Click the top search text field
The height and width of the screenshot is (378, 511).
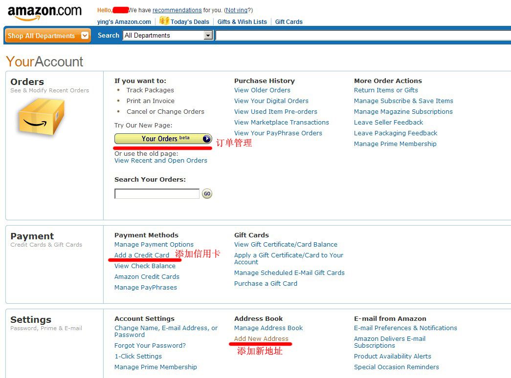363,35
